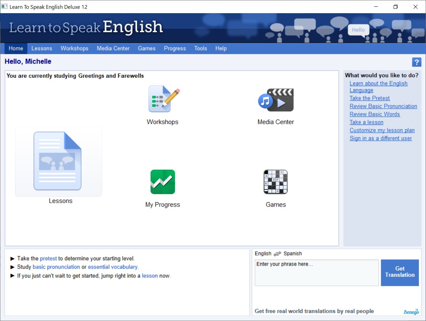Select the Lessons document icon
This screenshot has height=321, width=426.
pyautogui.click(x=58, y=161)
